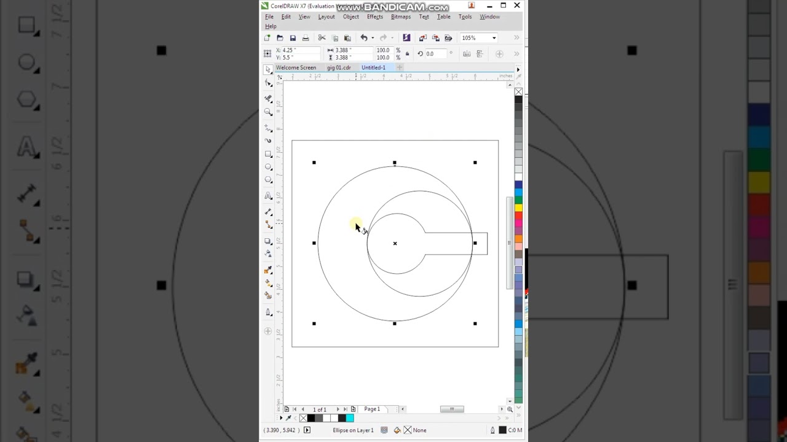Select the Freehand tool in the toolbox

click(x=268, y=128)
